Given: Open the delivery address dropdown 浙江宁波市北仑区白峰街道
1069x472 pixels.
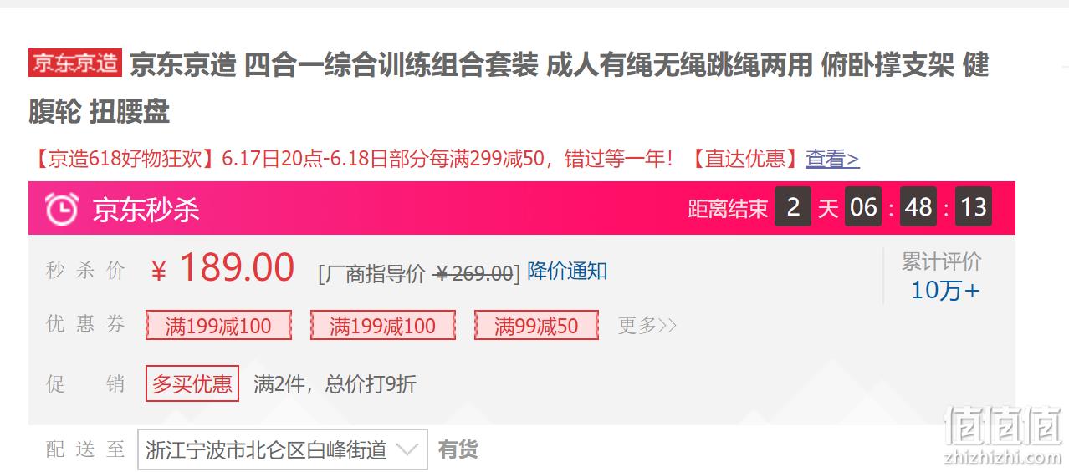Looking at the screenshot, I should coord(282,450).
